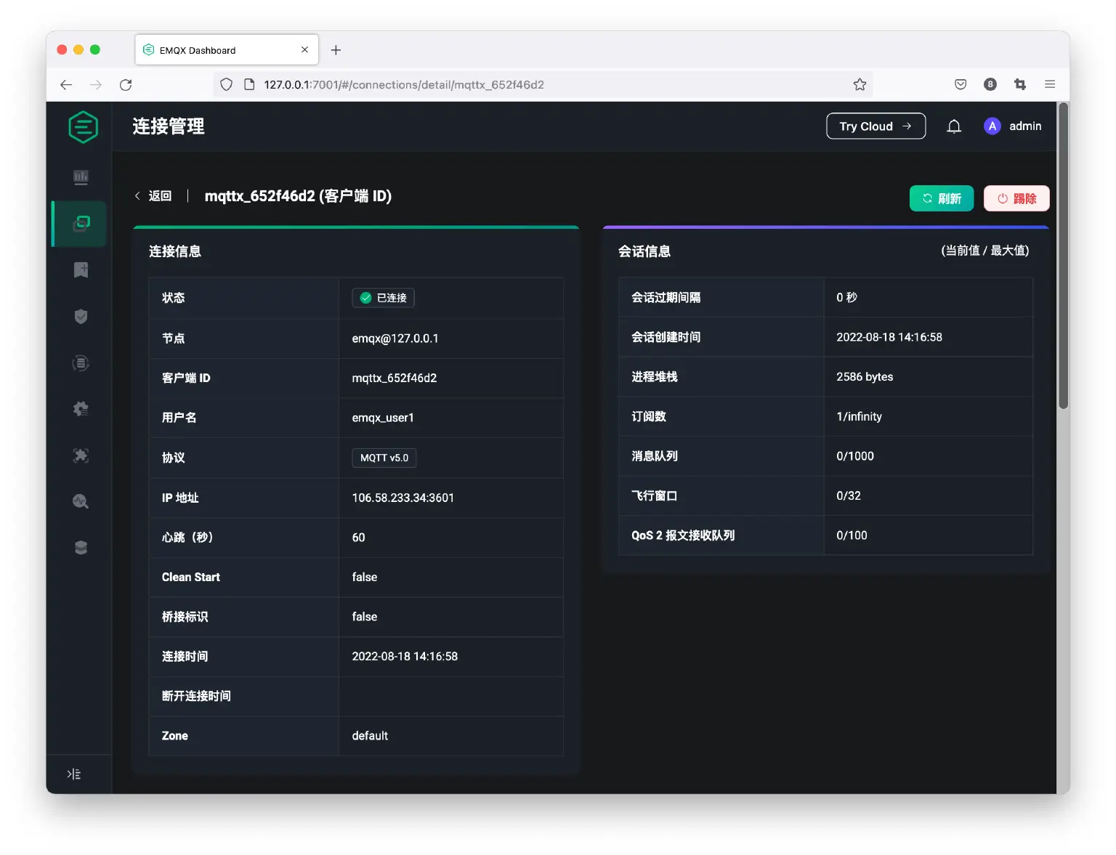Click the bookmark star in the address bar
The height and width of the screenshot is (855, 1116).
860,84
